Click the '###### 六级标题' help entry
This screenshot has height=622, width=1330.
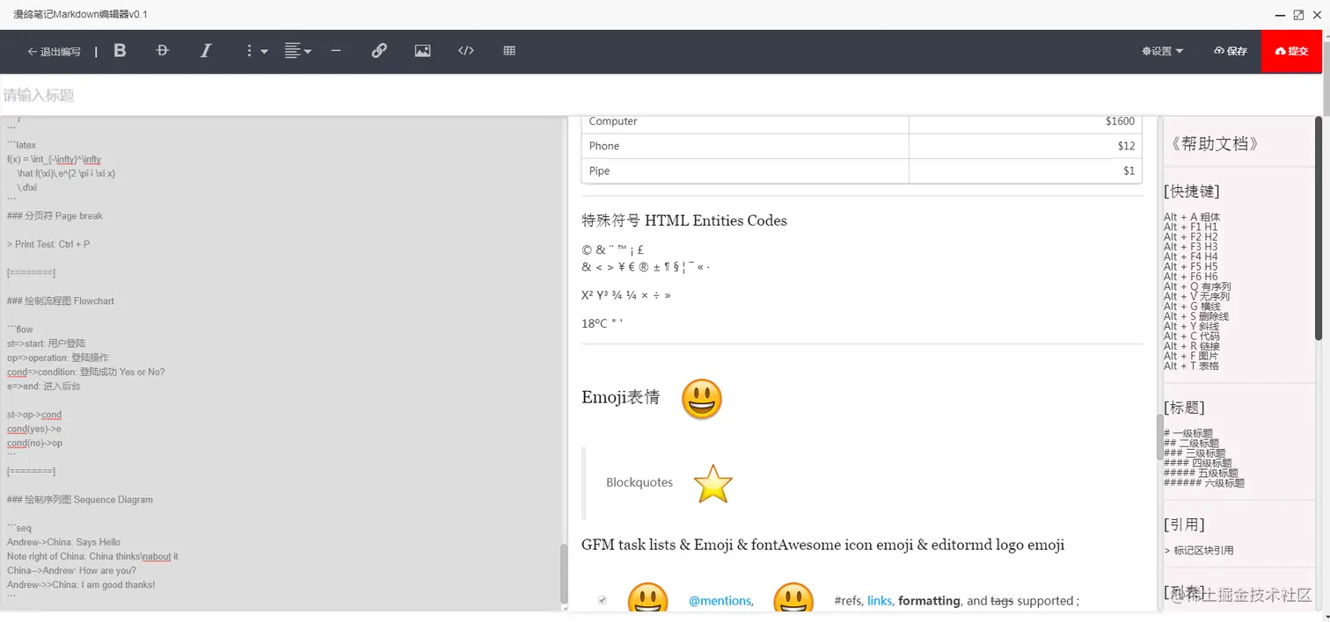(1204, 482)
